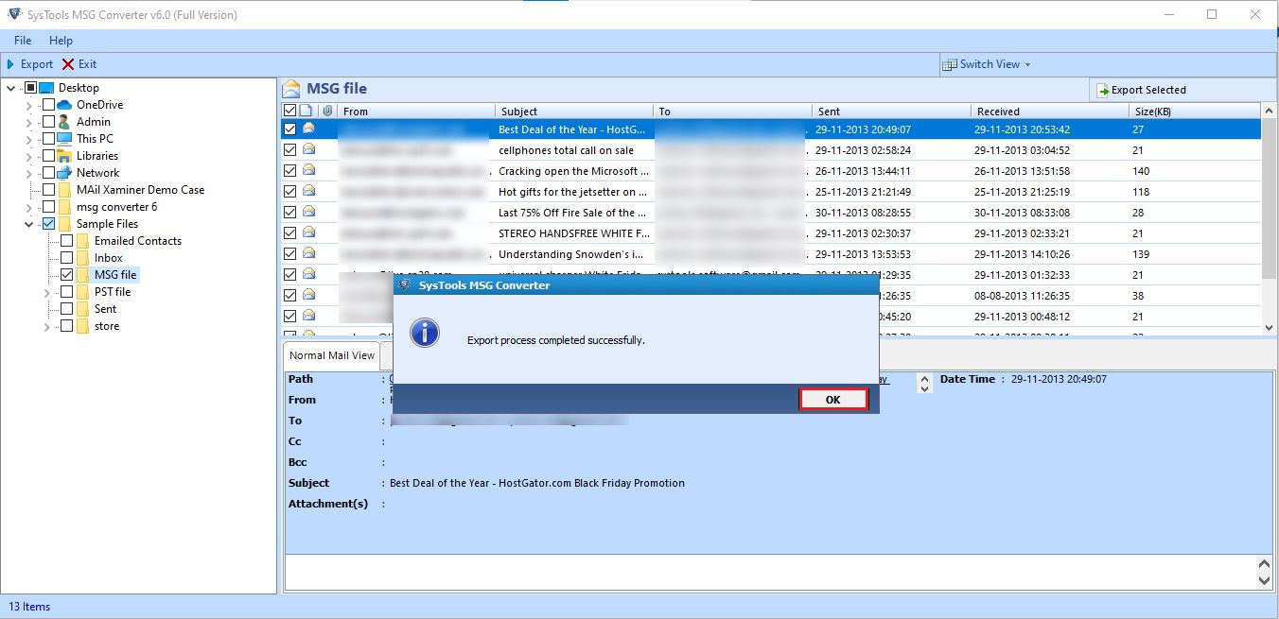This screenshot has height=619, width=1279.
Task: Select MAil Xaminer Demo Case folder
Action: 140,190
